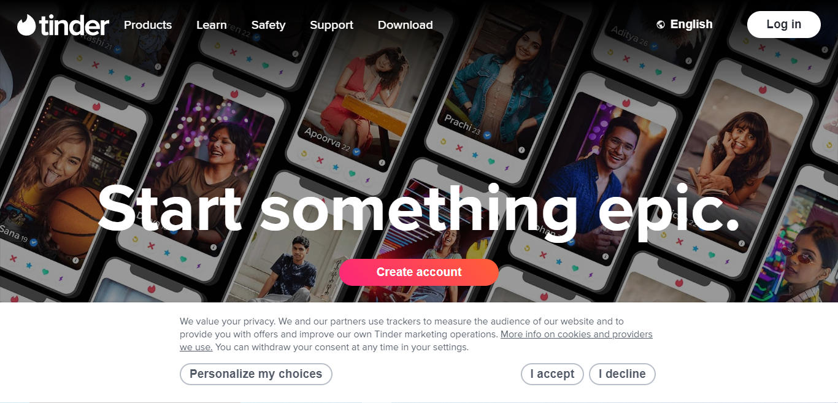Screen dimensions: 838x403
Task: Click the yellow rewind icon on Apoorva's card
Action: tap(304, 153)
